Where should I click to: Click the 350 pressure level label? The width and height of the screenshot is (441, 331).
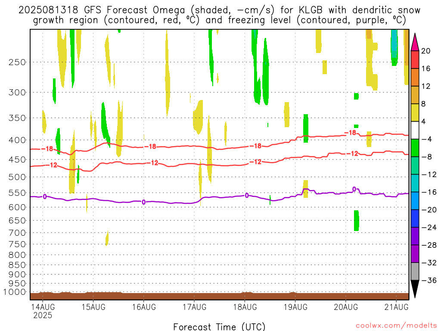pos(17,118)
